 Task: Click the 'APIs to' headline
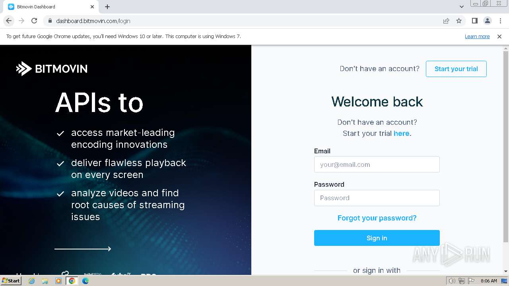point(99,102)
